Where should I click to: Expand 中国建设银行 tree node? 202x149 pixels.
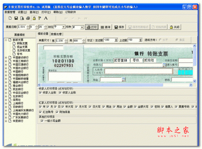coord(6,57)
